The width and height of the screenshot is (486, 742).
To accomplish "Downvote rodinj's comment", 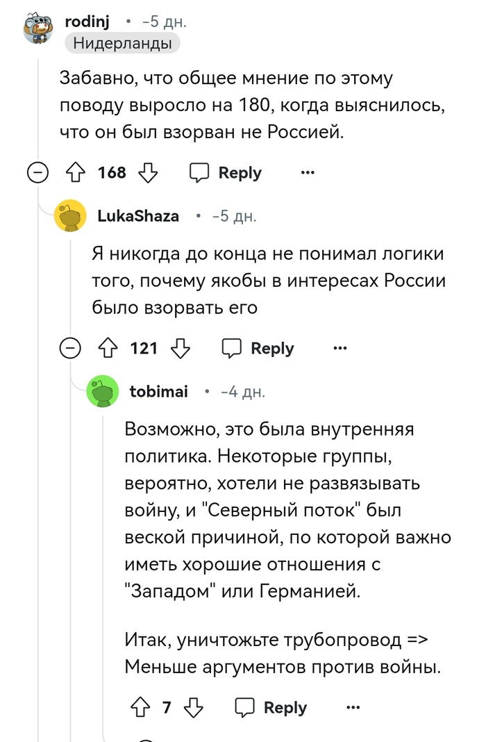I will coord(149,173).
